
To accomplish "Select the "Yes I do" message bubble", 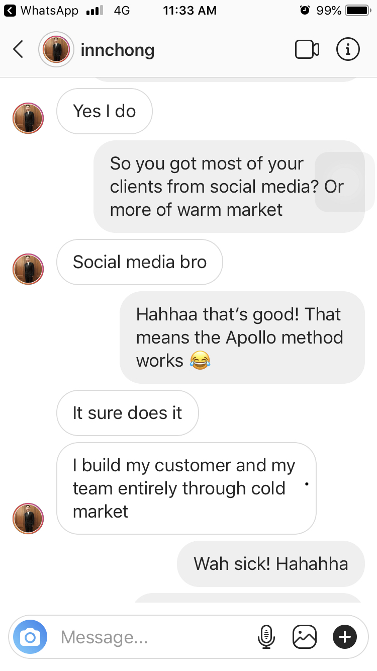I will pyautogui.click(x=105, y=111).
